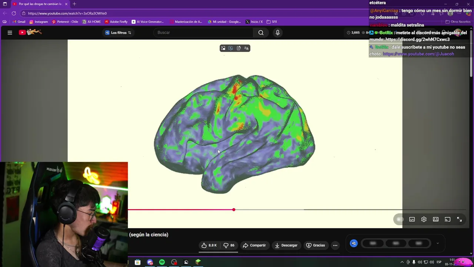Screen dimensions: 474x267
Task: Open the discord.gg/2whN7Cxwc3 chat link
Action: tap(417, 40)
